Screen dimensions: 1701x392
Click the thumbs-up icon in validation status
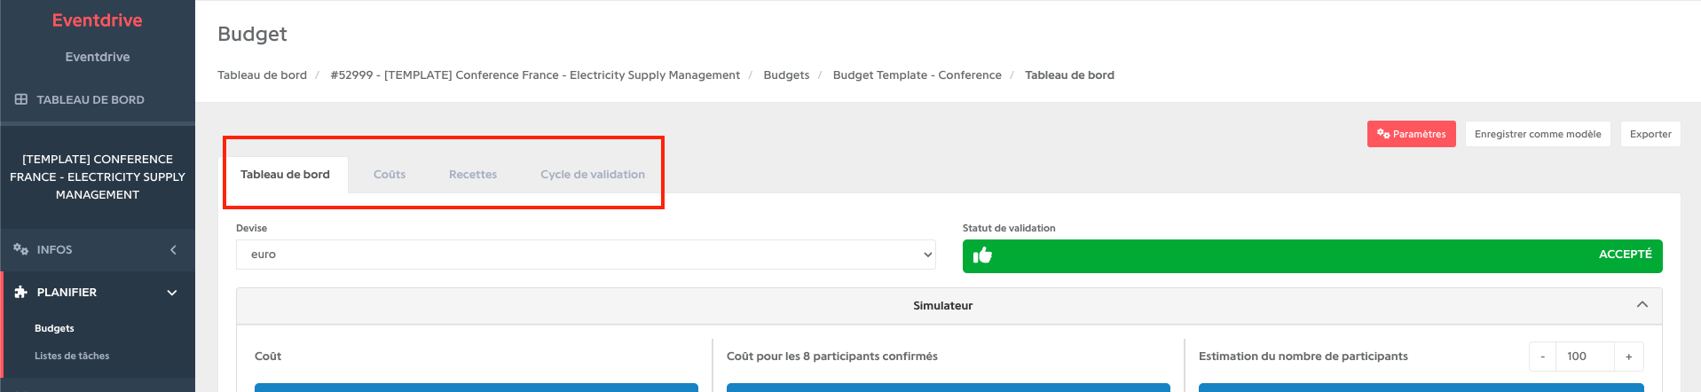coord(982,255)
